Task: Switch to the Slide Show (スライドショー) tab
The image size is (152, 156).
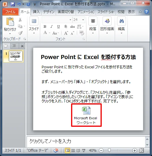Action: 106,12
